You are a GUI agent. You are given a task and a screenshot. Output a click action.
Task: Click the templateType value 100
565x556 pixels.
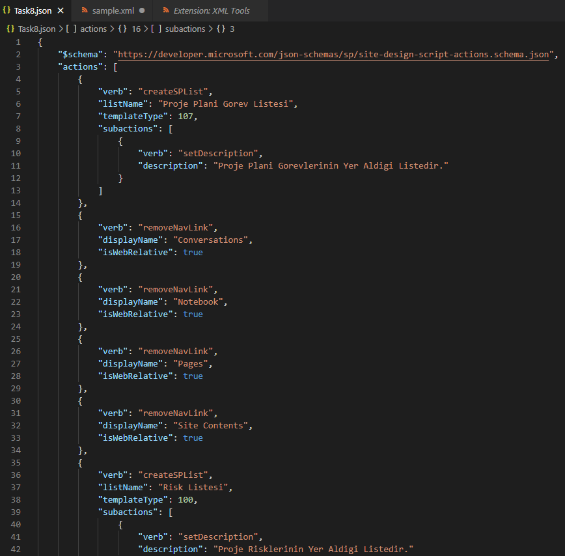point(186,500)
